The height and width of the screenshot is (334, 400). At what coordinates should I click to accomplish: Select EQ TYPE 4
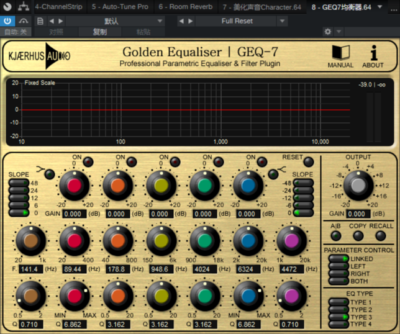click(339, 324)
